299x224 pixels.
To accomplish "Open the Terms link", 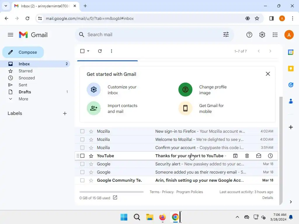I will pos(154,192).
